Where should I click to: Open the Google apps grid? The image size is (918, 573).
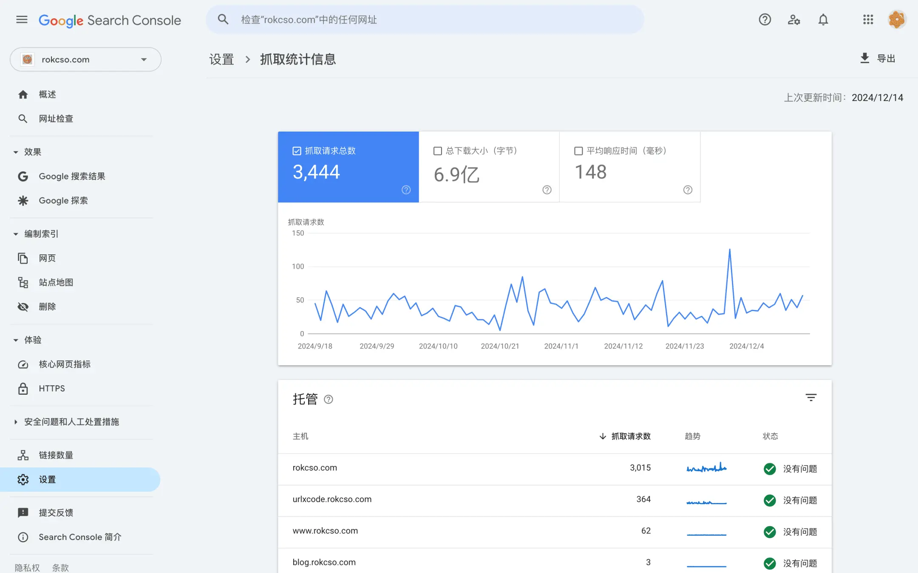point(868,20)
